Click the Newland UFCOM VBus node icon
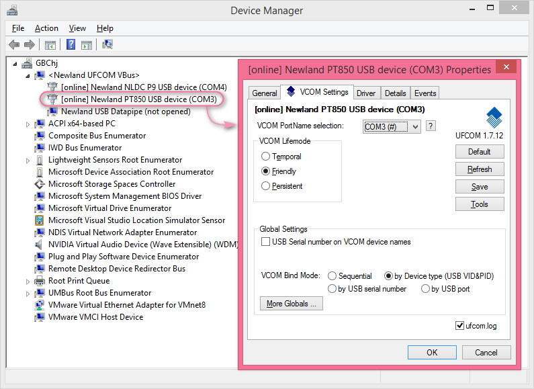The height and width of the screenshot is (389, 534). [40, 75]
